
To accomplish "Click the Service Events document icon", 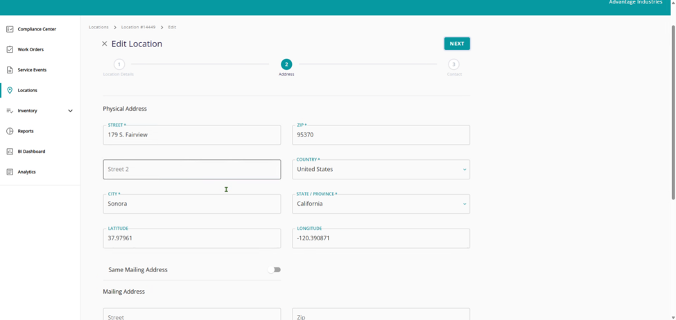I will [x=10, y=70].
